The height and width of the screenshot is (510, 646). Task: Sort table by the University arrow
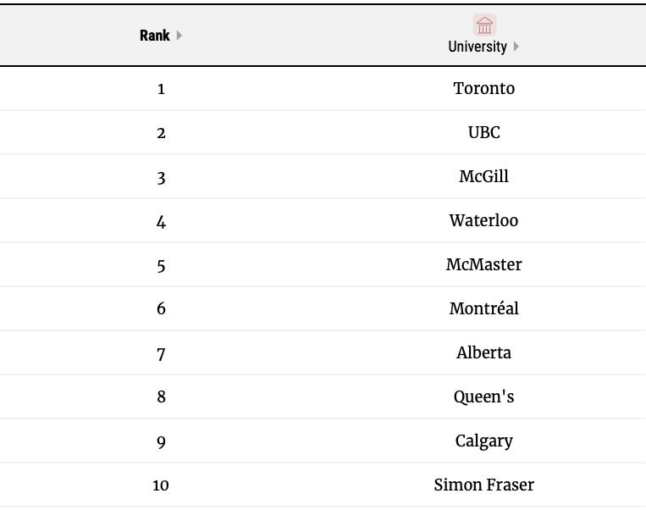tap(516, 47)
